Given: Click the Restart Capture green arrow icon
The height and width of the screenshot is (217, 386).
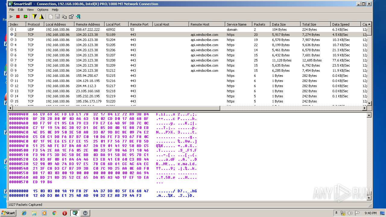Looking at the screenshot, I should point(25,17).
